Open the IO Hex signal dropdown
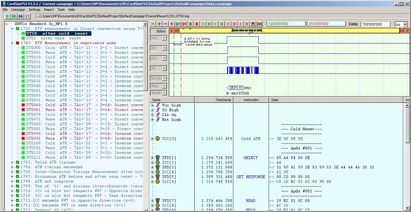This screenshot has width=411, height=212. pyautogui.click(x=164, y=78)
